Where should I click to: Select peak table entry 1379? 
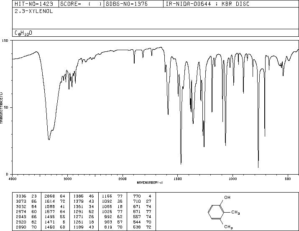78,201
